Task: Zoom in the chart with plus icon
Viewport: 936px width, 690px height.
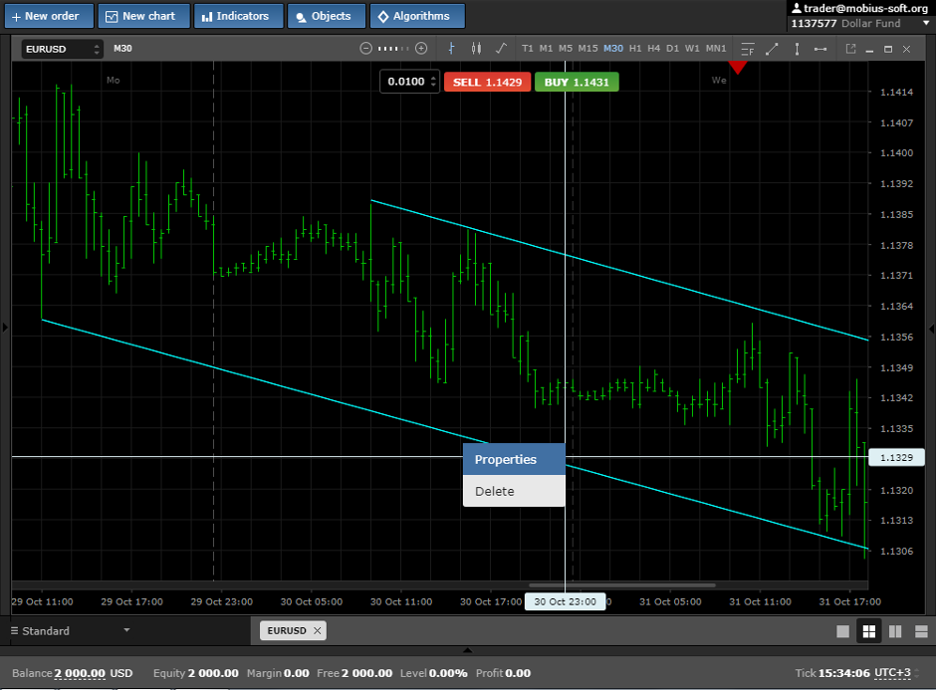Action: click(421, 49)
